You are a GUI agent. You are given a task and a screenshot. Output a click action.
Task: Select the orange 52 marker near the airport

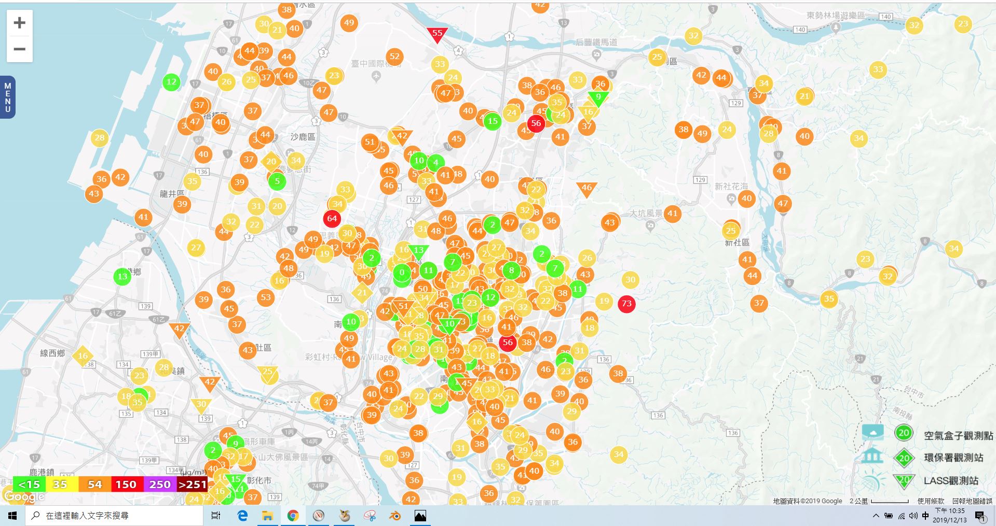(x=395, y=56)
